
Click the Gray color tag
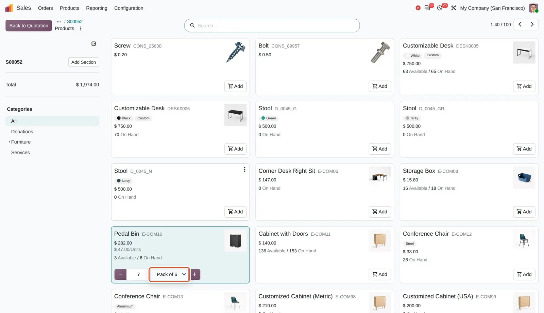[412, 118]
